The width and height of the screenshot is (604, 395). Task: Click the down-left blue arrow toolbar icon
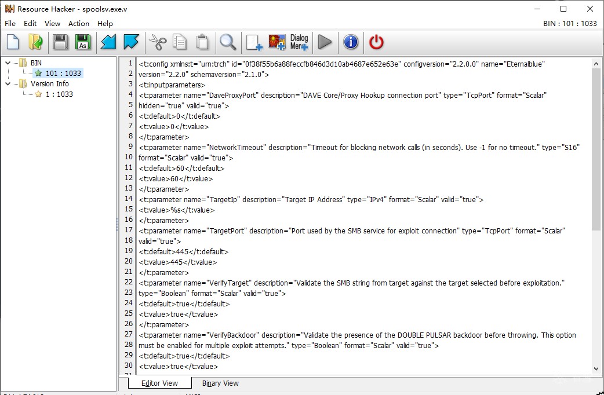(108, 42)
